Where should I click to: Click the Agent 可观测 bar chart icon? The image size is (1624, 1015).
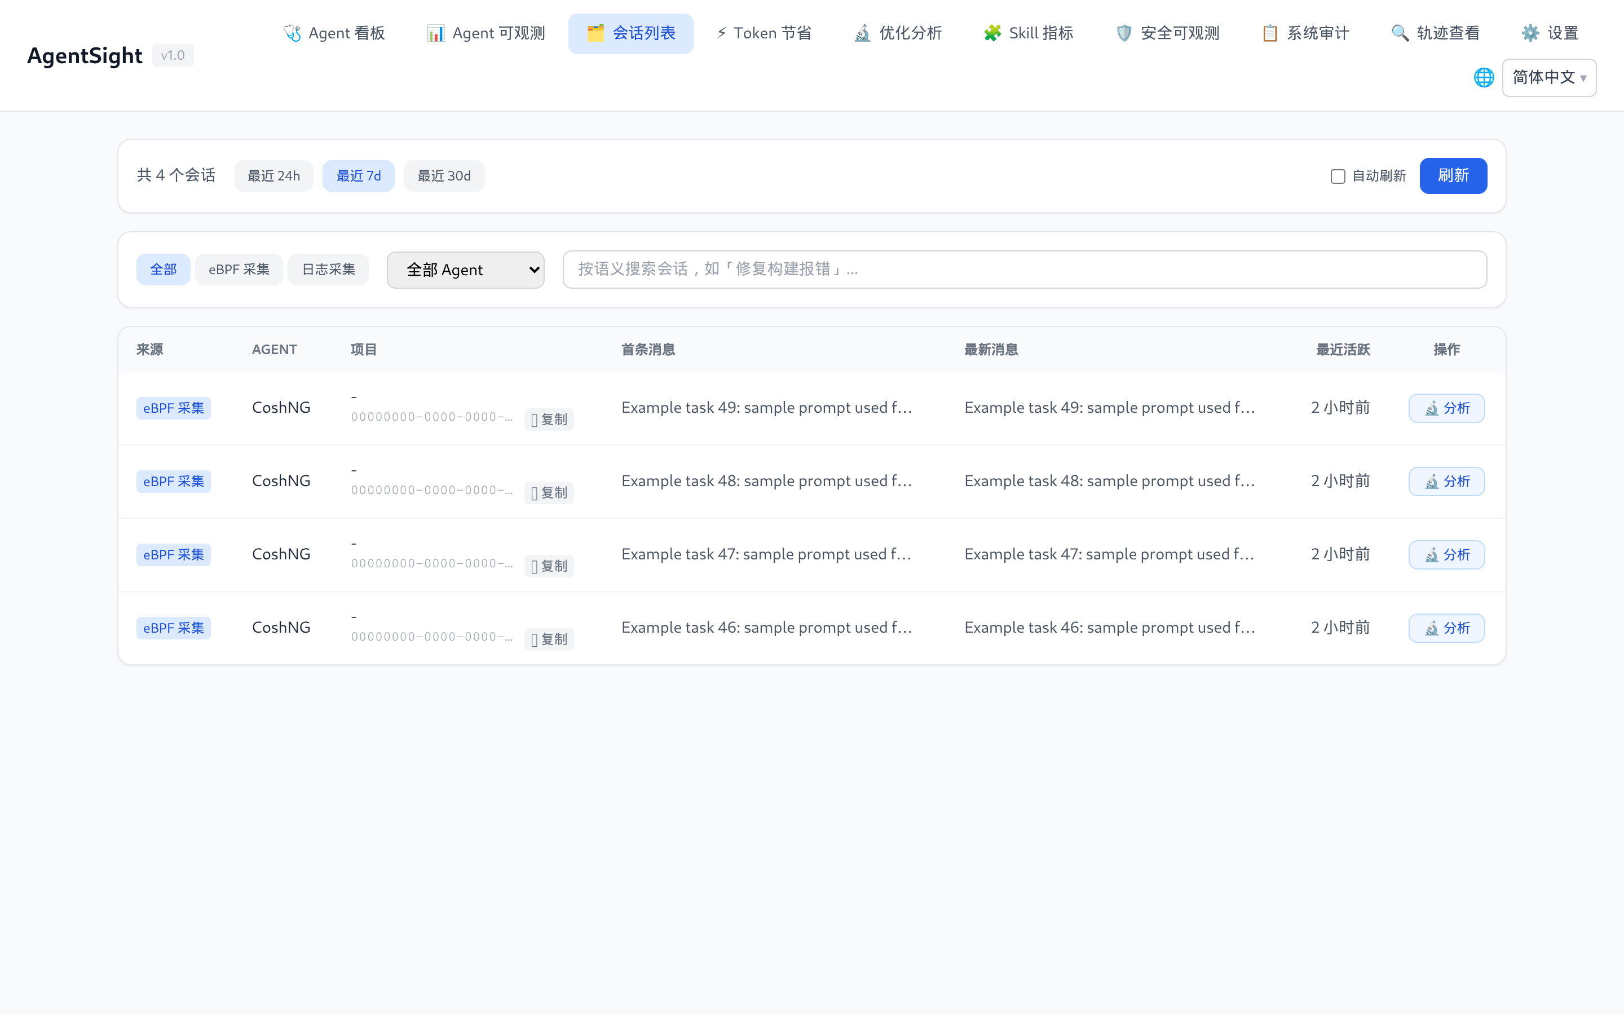coord(435,33)
